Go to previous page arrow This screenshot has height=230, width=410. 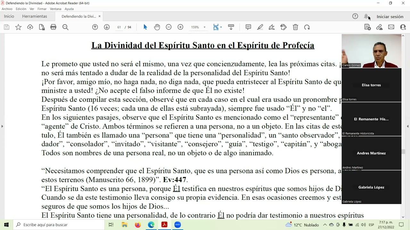95,27
